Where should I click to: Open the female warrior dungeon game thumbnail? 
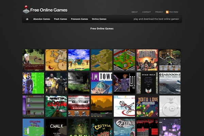[x=170, y=60]
